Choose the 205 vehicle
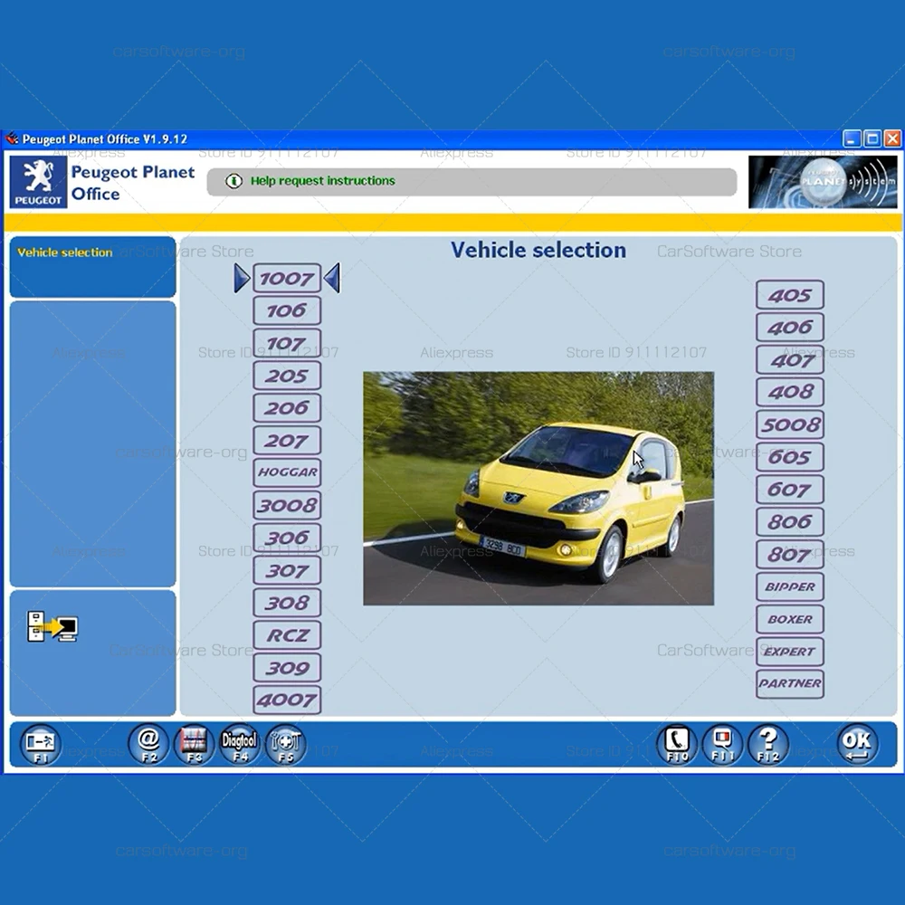Screen dimensions: 905x905 tap(287, 376)
